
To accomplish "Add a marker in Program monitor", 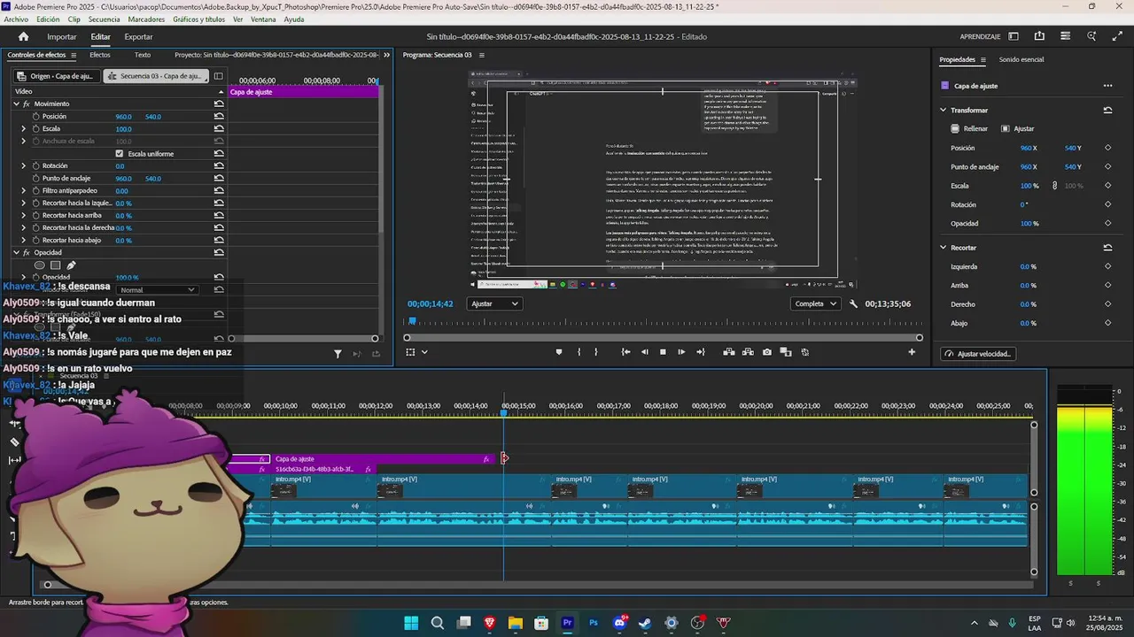I will [558, 352].
